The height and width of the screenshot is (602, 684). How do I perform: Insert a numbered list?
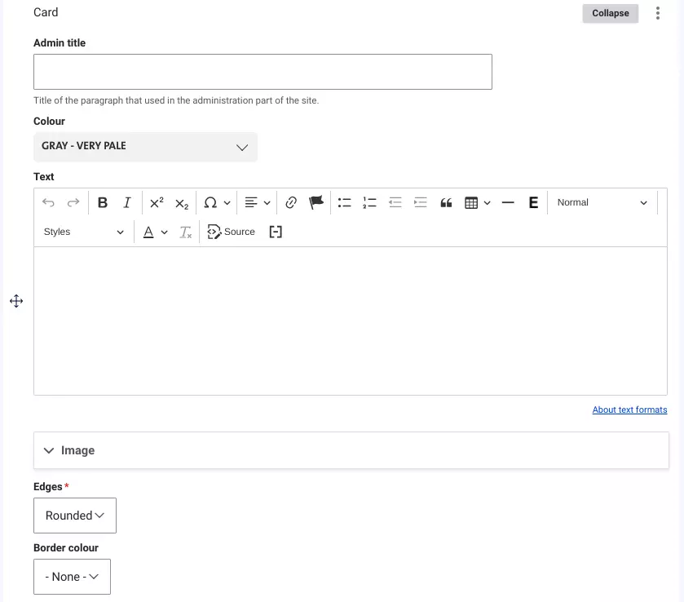point(369,202)
